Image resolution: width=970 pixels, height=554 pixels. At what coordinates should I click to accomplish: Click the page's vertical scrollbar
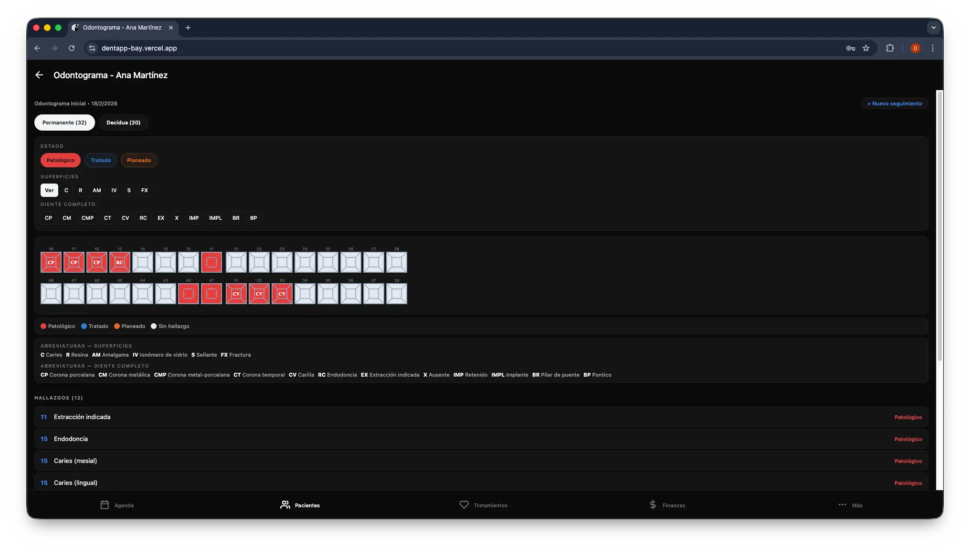click(x=939, y=224)
